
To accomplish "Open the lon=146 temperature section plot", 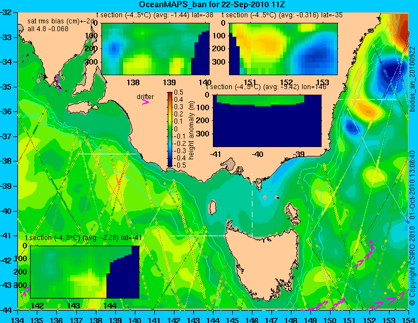I will click(x=267, y=121).
